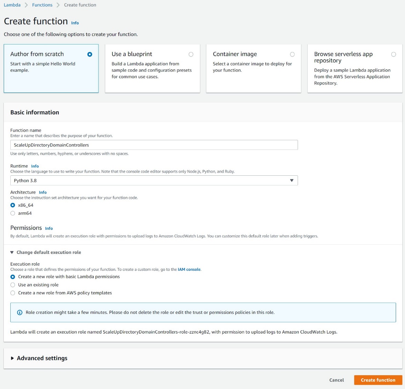Choose the arm64 architecture option
This screenshot has width=405, height=389.
13,213
